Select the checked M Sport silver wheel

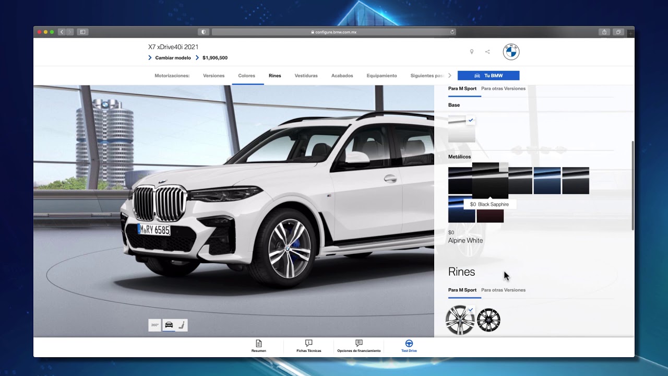pyautogui.click(x=460, y=320)
